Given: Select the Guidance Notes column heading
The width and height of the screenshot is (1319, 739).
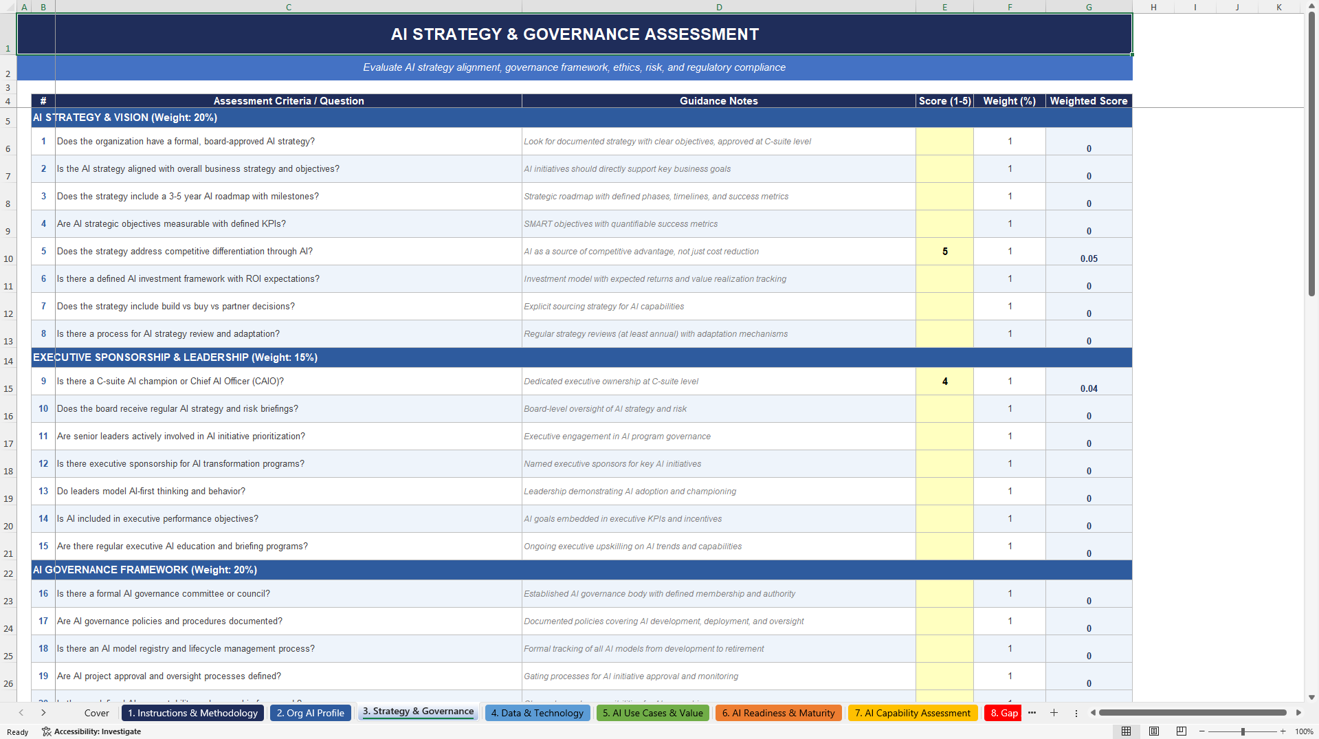Looking at the screenshot, I should (x=719, y=101).
